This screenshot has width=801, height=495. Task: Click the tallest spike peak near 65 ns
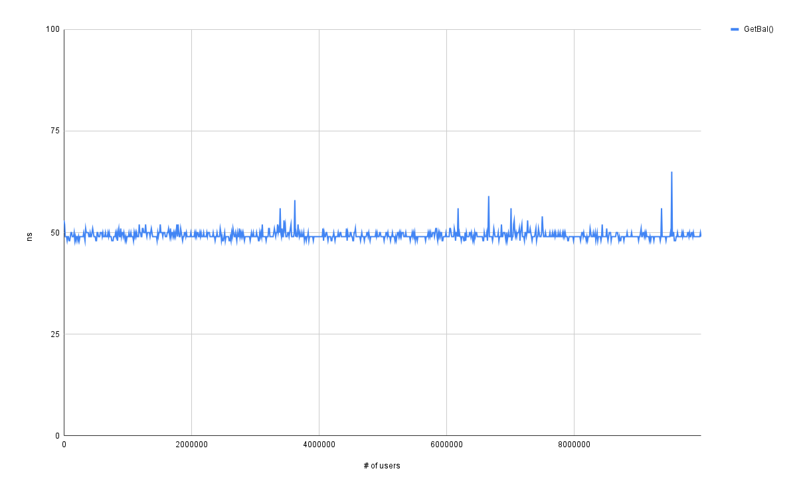671,173
